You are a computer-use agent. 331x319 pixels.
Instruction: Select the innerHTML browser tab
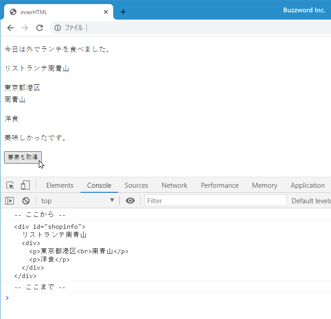[59, 12]
